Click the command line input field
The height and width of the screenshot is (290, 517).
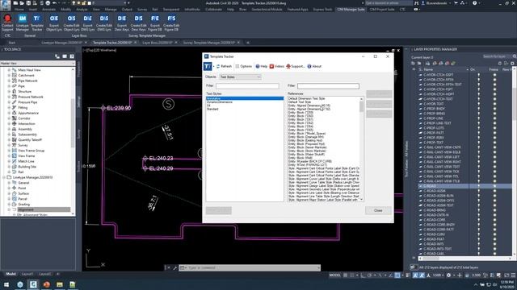pos(252,268)
